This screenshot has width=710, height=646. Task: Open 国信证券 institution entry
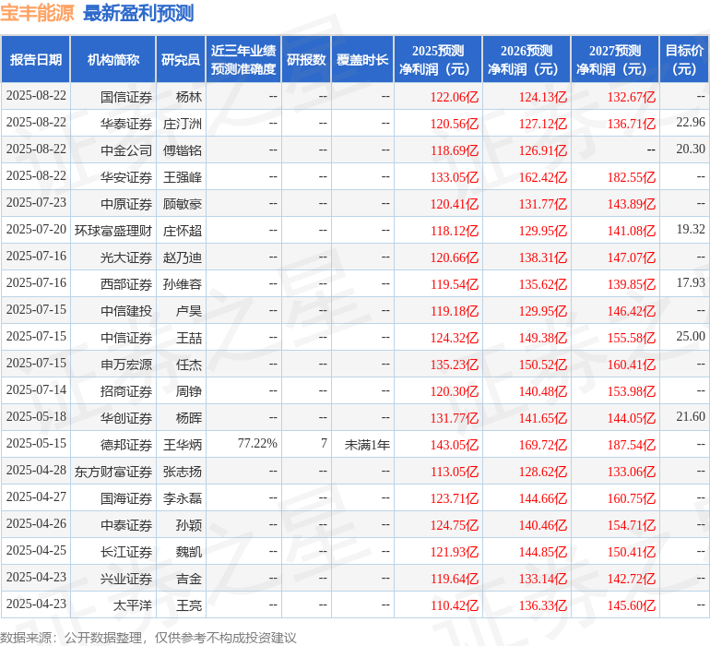tap(126, 96)
